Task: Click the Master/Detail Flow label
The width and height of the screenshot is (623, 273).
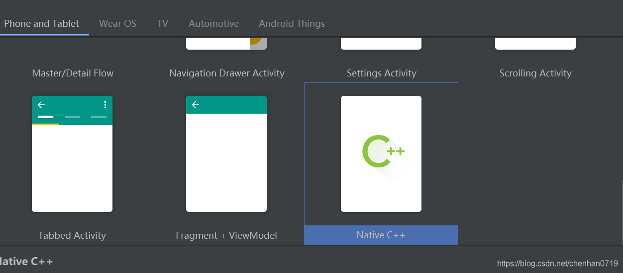Action: pyautogui.click(x=73, y=73)
